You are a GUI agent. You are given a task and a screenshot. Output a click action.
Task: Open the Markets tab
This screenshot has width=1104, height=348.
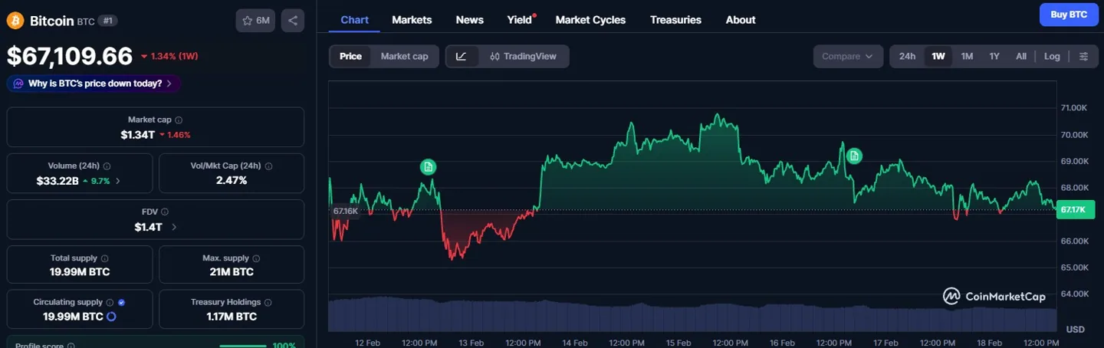click(412, 20)
